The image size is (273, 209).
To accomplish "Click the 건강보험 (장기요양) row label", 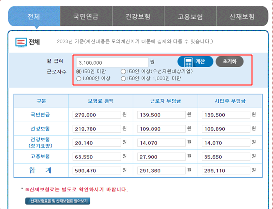I will (40, 143).
